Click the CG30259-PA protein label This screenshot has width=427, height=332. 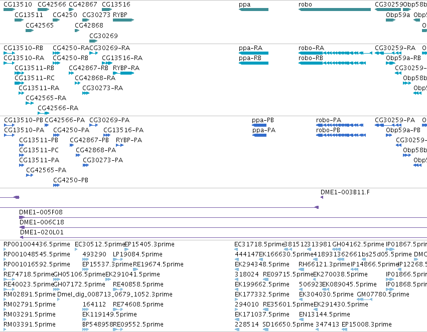click(x=395, y=120)
